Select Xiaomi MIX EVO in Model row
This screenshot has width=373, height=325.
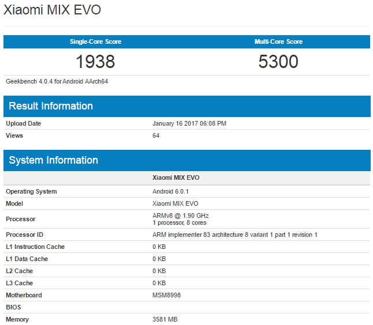[176, 203]
